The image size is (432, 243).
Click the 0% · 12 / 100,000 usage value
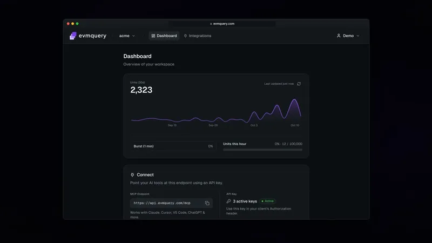point(288,144)
